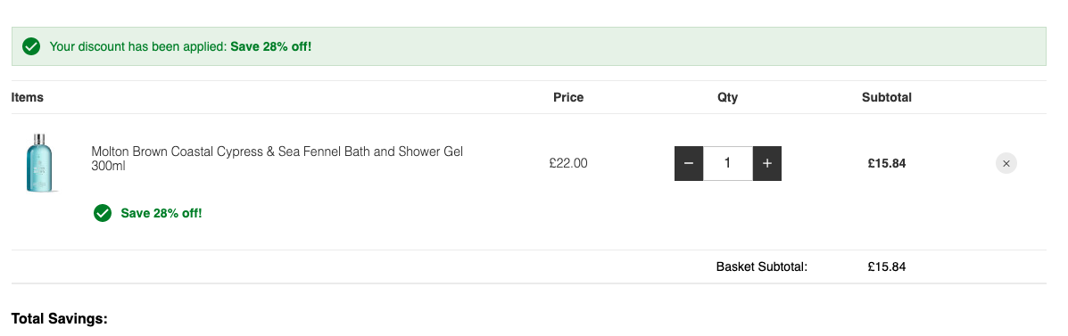Click the item row subtotal £15.84
This screenshot has height=336, width=1068.
[886, 163]
